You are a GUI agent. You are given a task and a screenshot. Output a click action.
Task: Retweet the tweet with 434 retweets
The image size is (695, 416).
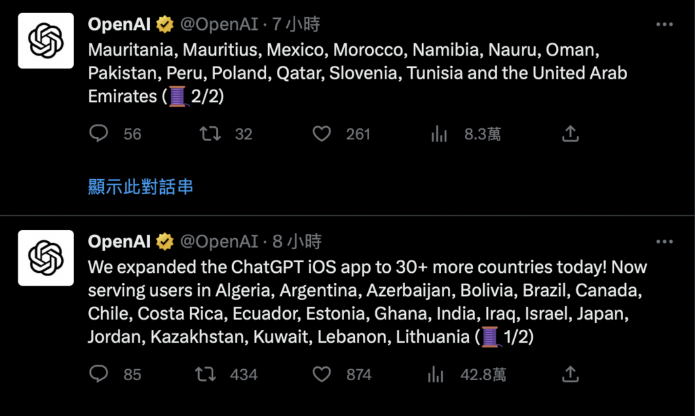tap(206, 375)
